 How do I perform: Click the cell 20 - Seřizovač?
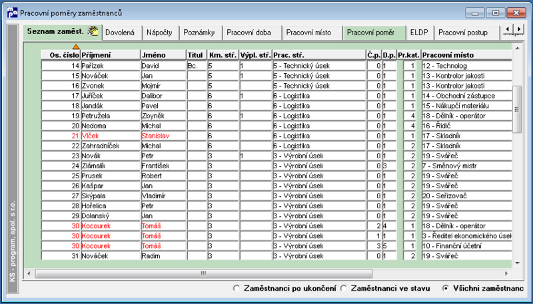[x=466, y=196]
